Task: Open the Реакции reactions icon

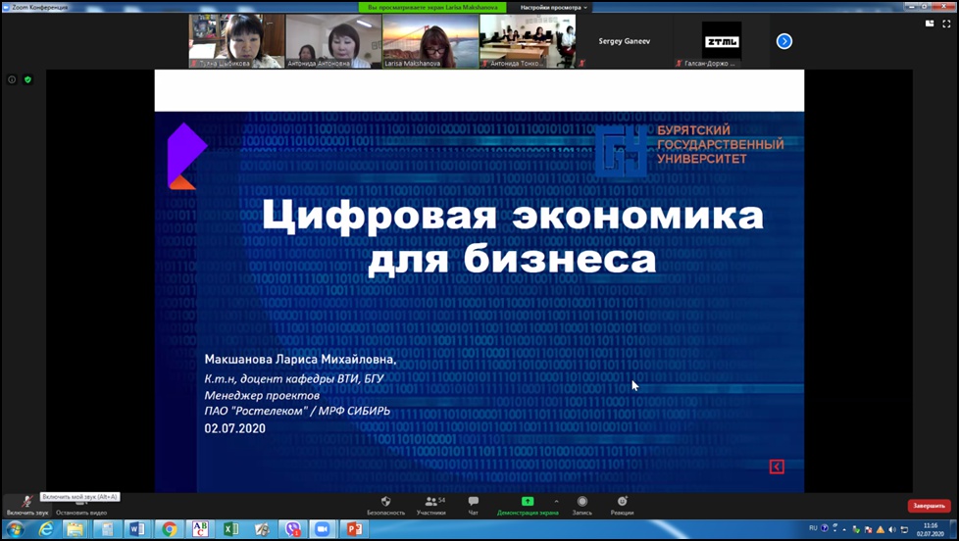Action: tap(622, 503)
